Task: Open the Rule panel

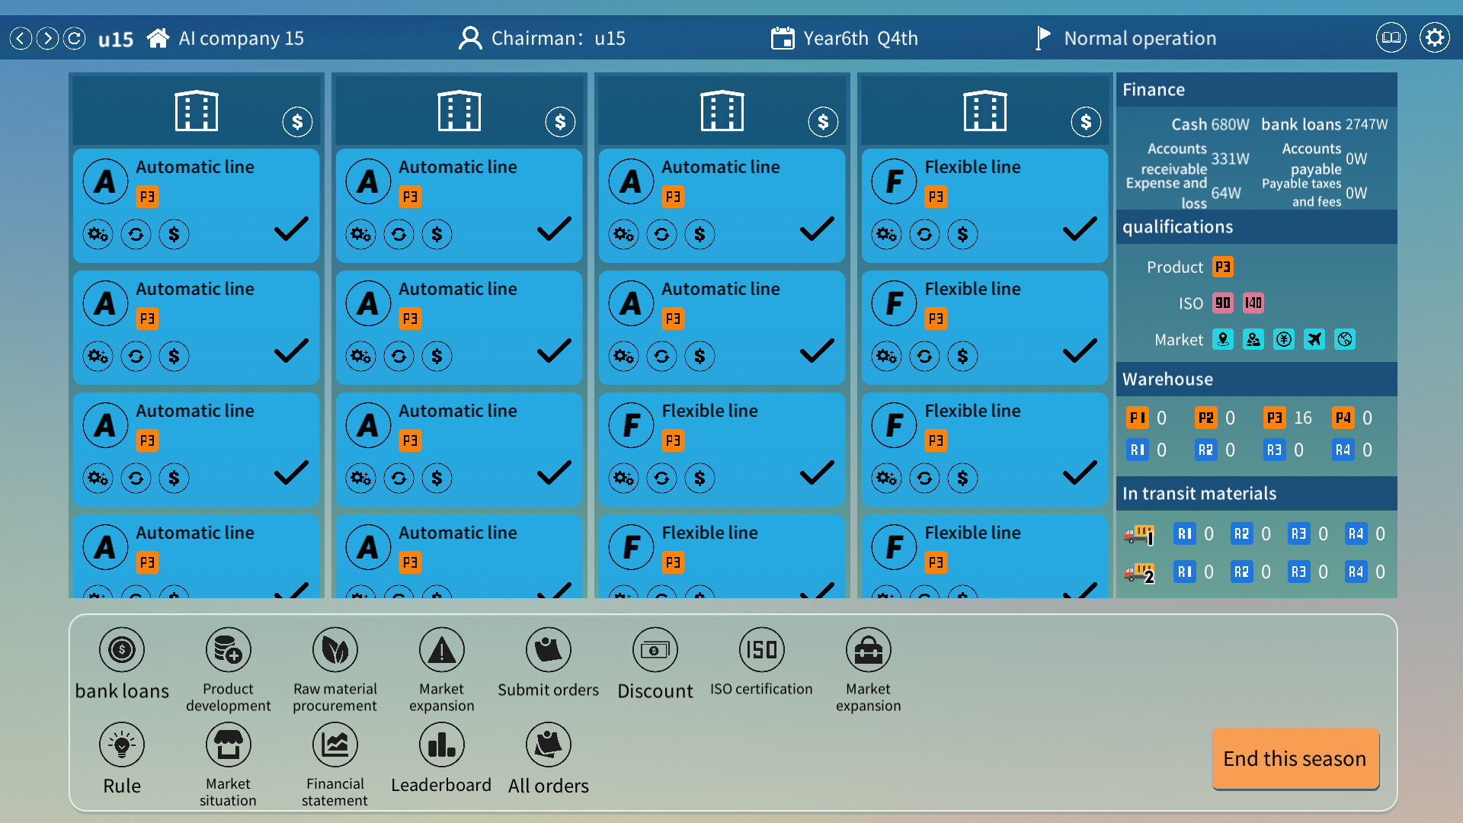Action: (121, 745)
